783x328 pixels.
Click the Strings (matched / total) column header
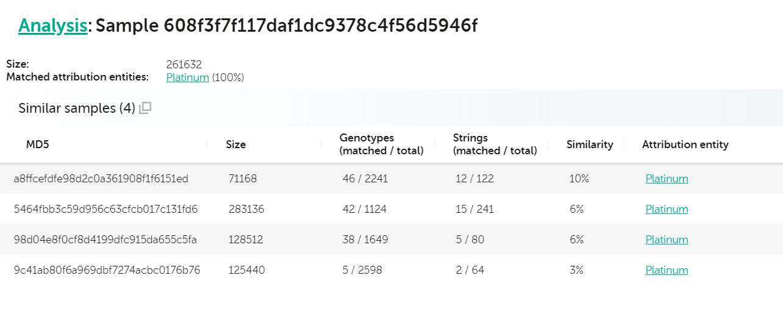[495, 144]
